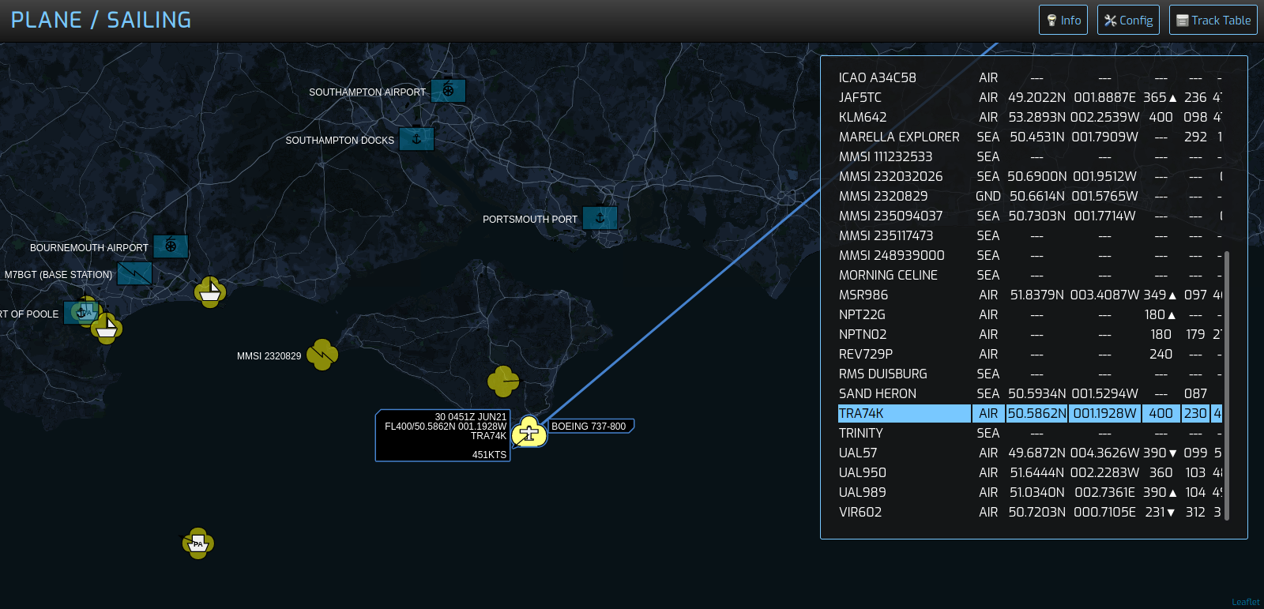1264x609 pixels.
Task: Click the TRA74K track info box
Action: coord(442,435)
